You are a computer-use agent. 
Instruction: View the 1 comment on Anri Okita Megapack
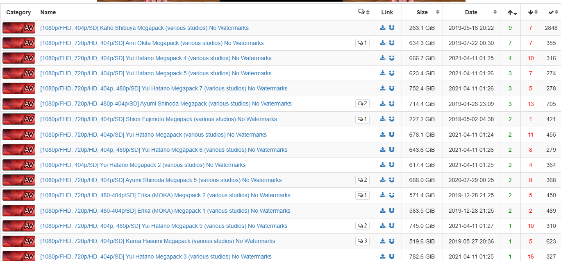(362, 43)
